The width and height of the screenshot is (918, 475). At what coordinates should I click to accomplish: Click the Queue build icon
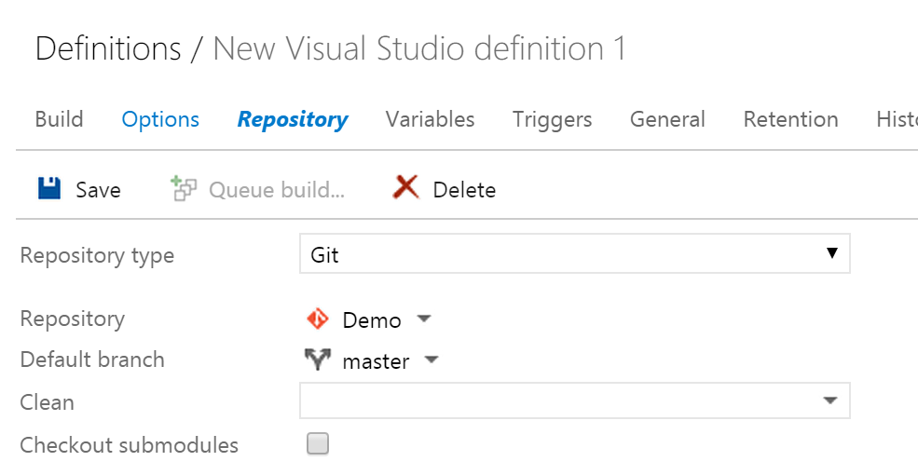click(x=184, y=189)
